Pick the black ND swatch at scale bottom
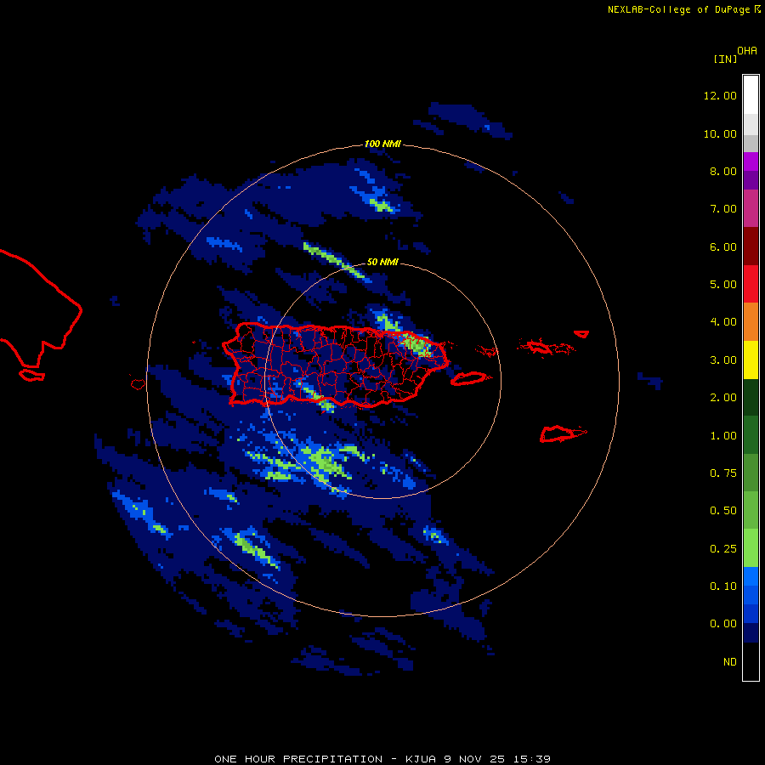Image resolution: width=765 pixels, height=765 pixels. (x=751, y=661)
